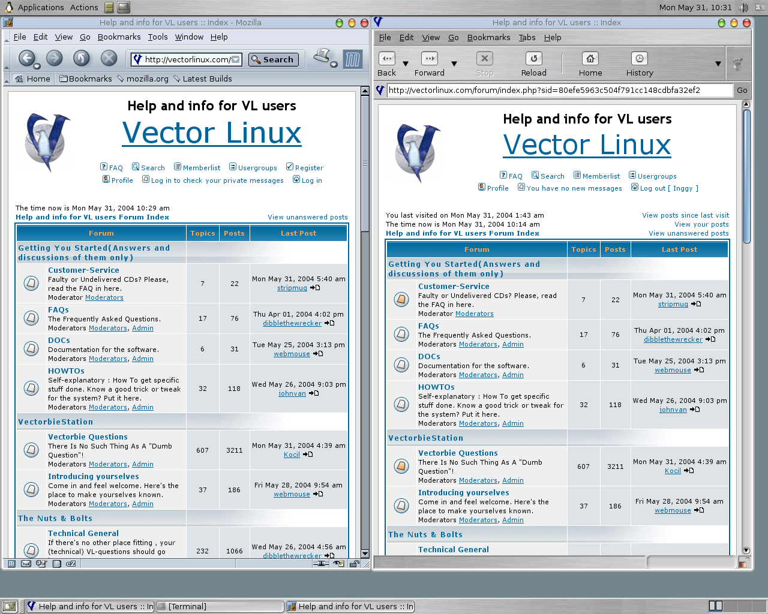Open the mozilla.org bookmark in Mozilla's personal toolbar
This screenshot has height=614, width=768.
pos(142,79)
